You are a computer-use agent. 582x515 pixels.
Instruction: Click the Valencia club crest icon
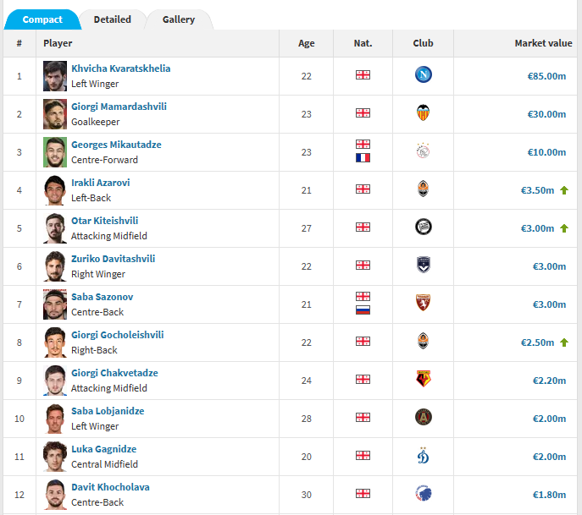(x=423, y=112)
